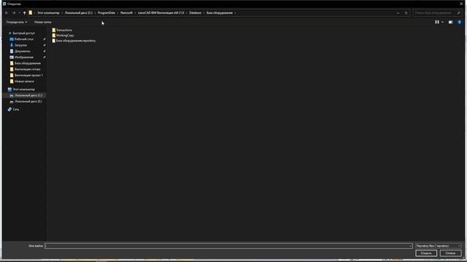The width and height of the screenshot is (467, 262).
Task: Go back with the Back arrow
Action: tap(7, 13)
